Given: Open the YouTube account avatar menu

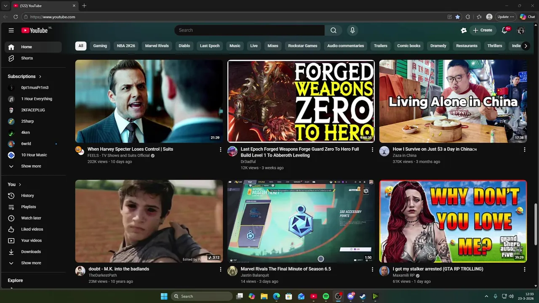Looking at the screenshot, I should click(x=521, y=30).
